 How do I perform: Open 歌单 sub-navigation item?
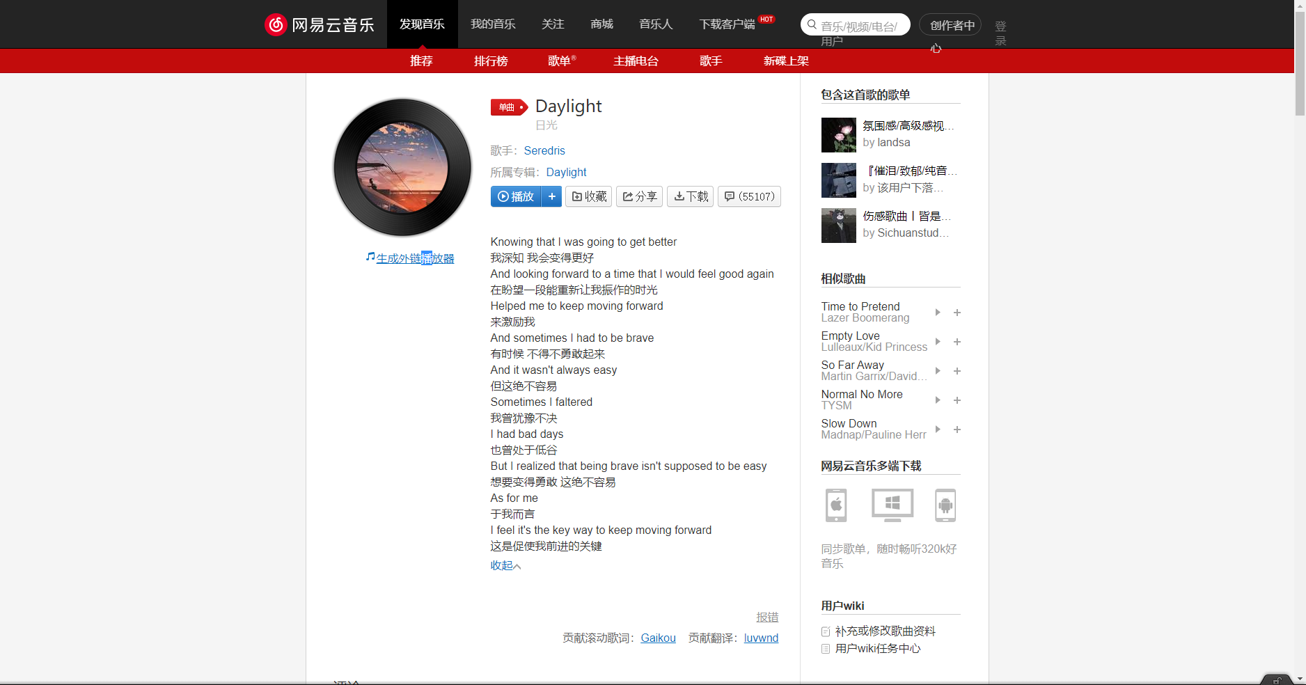(561, 61)
